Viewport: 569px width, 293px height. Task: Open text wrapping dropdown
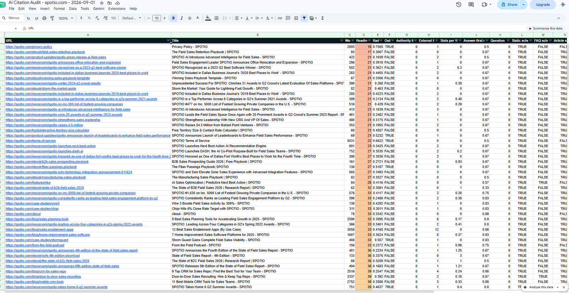click(259, 18)
